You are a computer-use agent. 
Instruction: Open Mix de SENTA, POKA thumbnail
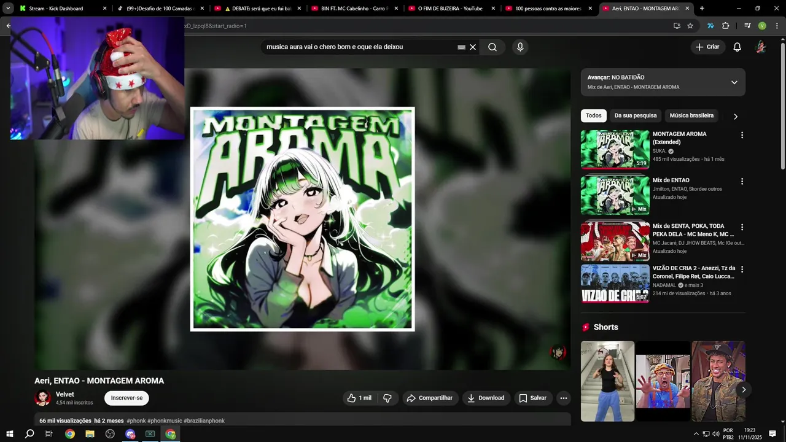click(x=615, y=241)
